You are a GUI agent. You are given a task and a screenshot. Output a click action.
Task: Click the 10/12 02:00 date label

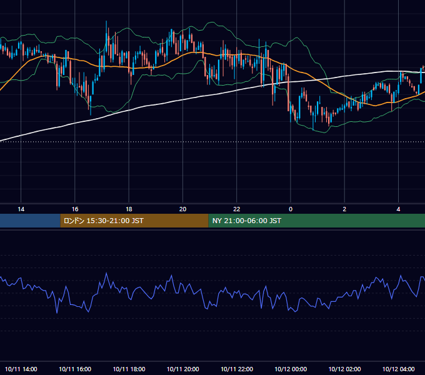(x=344, y=369)
